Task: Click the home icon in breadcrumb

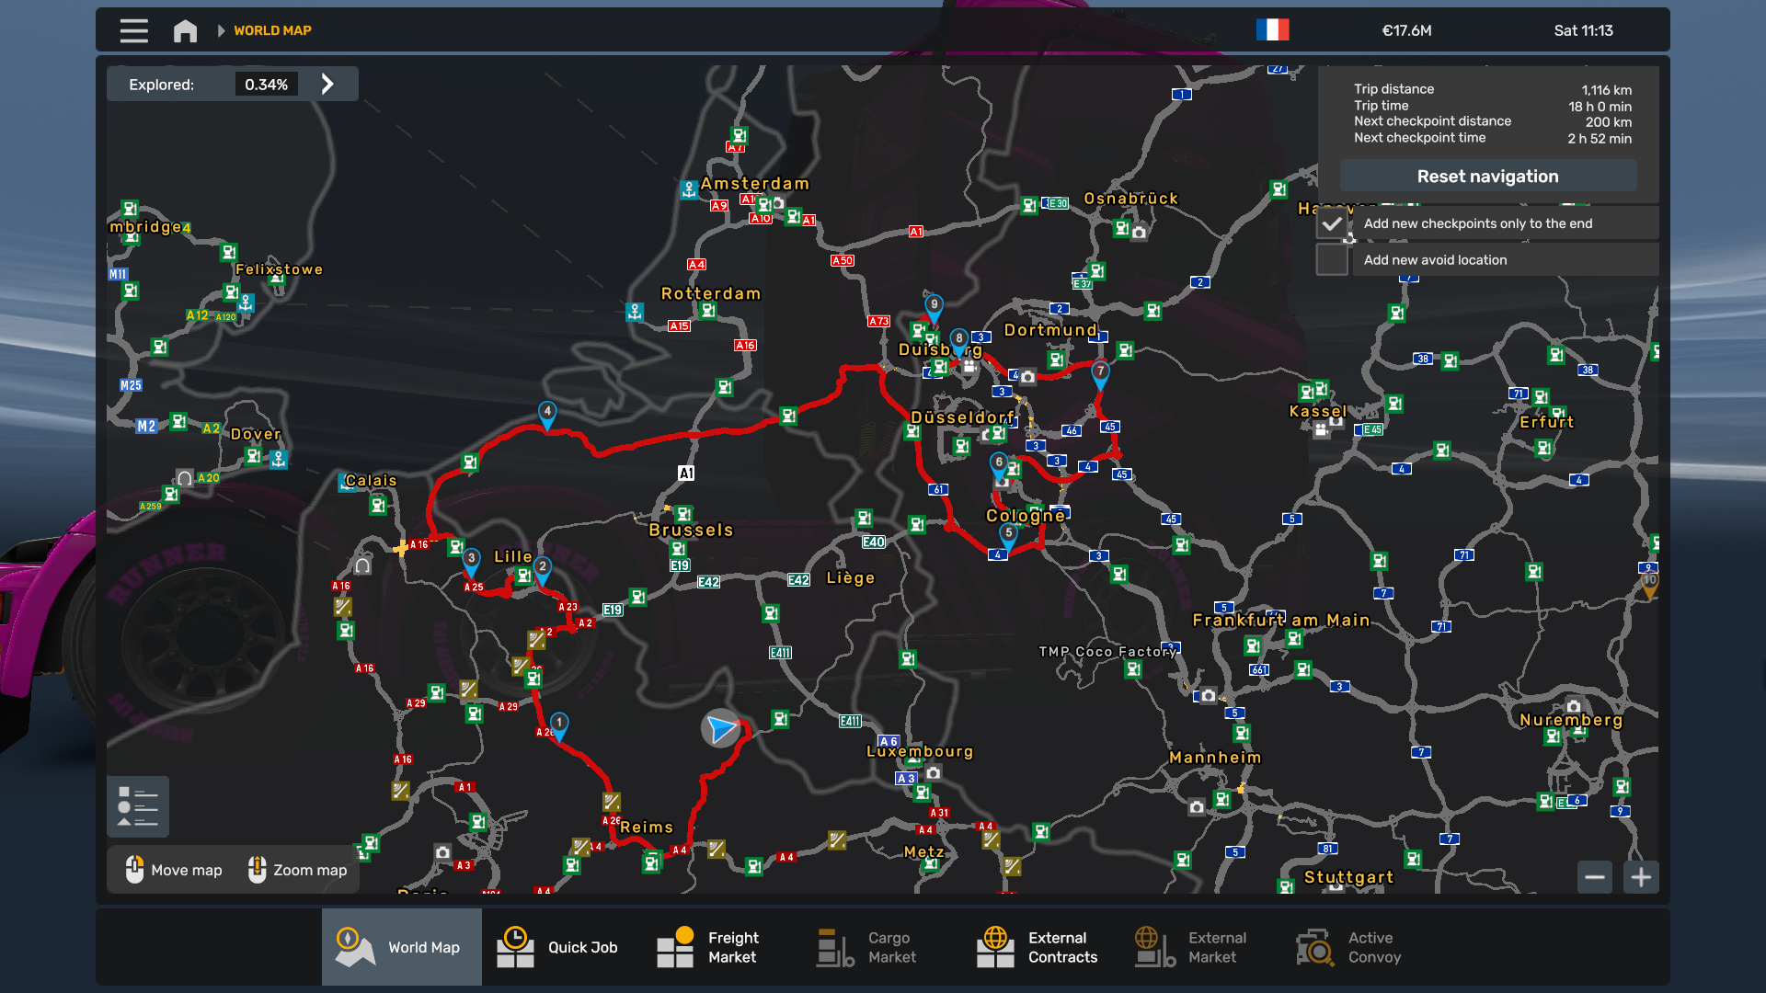Action: [185, 30]
